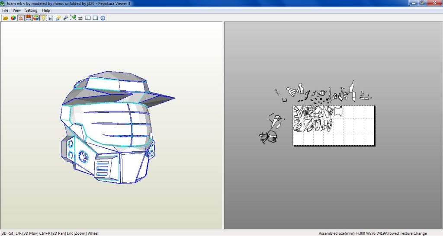Print the pattern using the printer icon
The image size is (443, 236).
pyautogui.click(x=80, y=18)
